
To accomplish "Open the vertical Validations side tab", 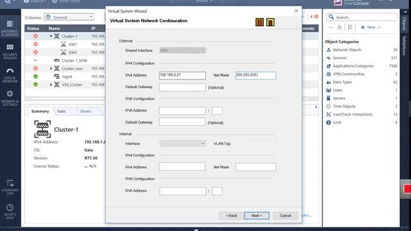I will [x=404, y=46].
